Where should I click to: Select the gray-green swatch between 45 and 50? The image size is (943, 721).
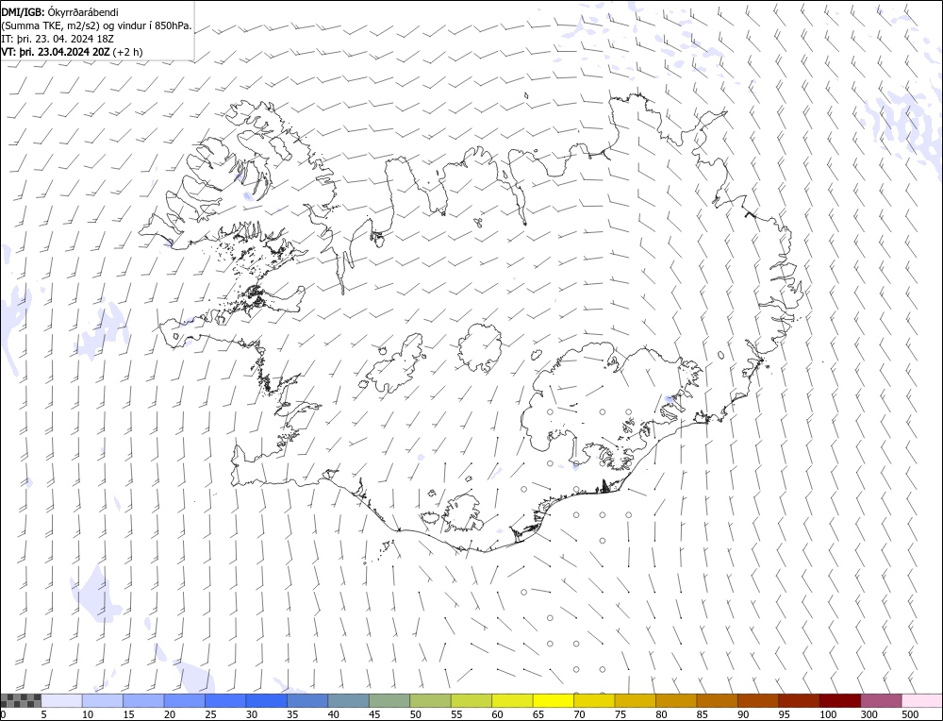pyautogui.click(x=389, y=700)
